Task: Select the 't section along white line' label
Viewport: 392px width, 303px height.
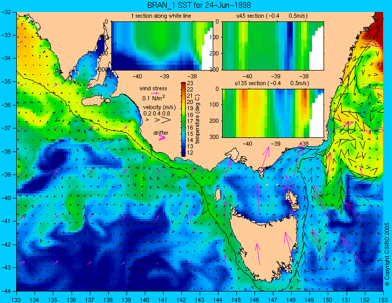Action: click(x=162, y=16)
